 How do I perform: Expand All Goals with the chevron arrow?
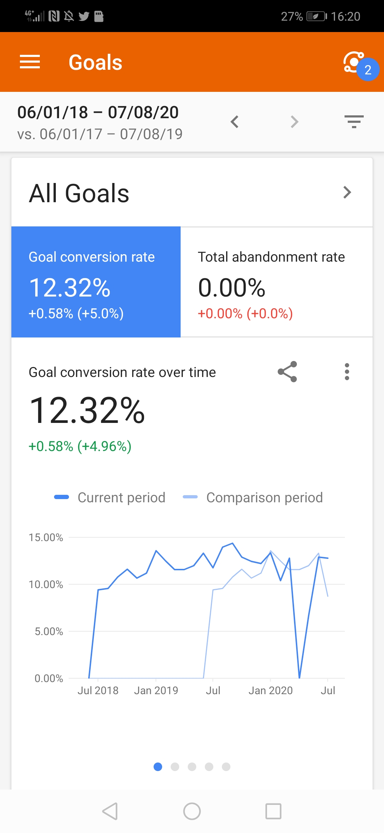347,192
